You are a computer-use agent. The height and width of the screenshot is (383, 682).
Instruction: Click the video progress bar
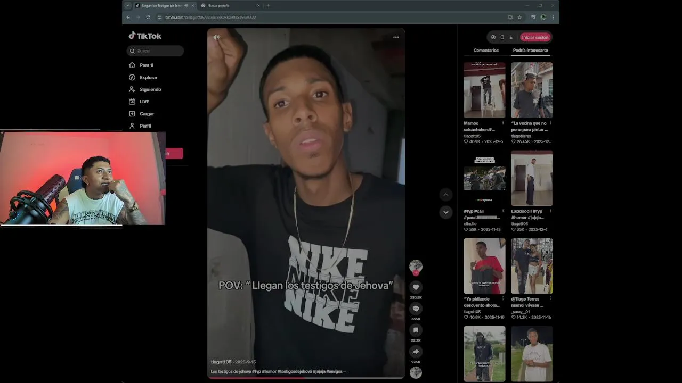[x=306, y=378]
